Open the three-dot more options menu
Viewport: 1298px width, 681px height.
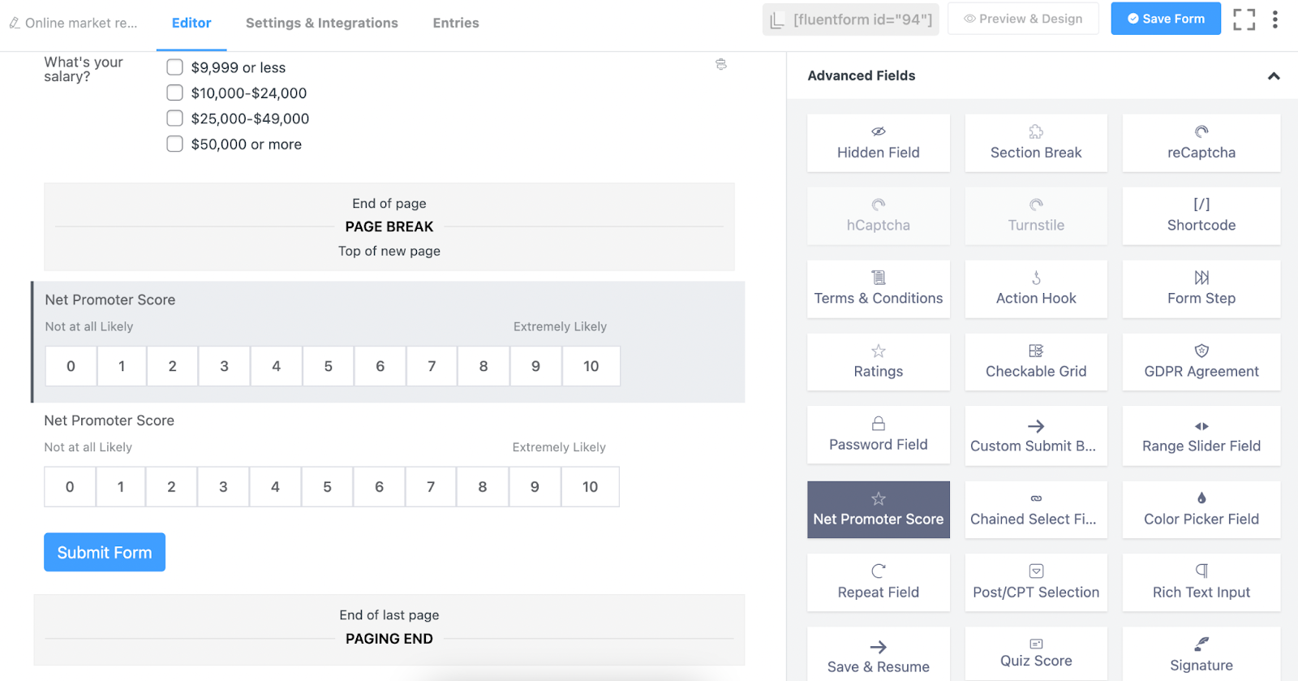1274,19
